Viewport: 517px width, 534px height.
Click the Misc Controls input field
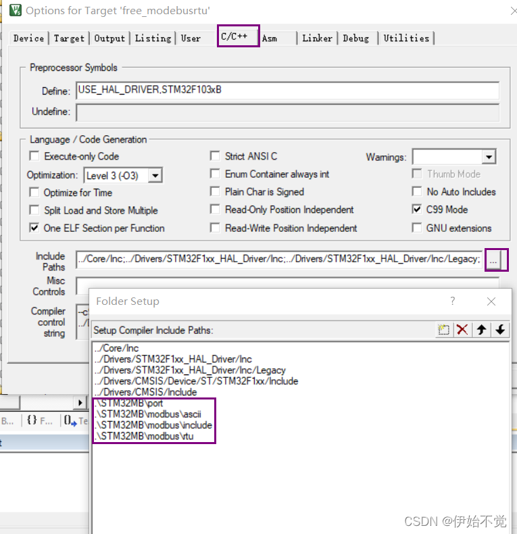(287, 283)
